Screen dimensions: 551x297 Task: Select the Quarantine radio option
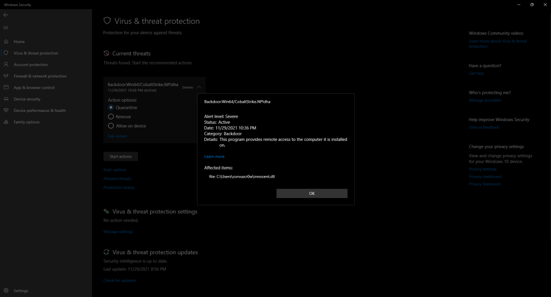[111, 107]
